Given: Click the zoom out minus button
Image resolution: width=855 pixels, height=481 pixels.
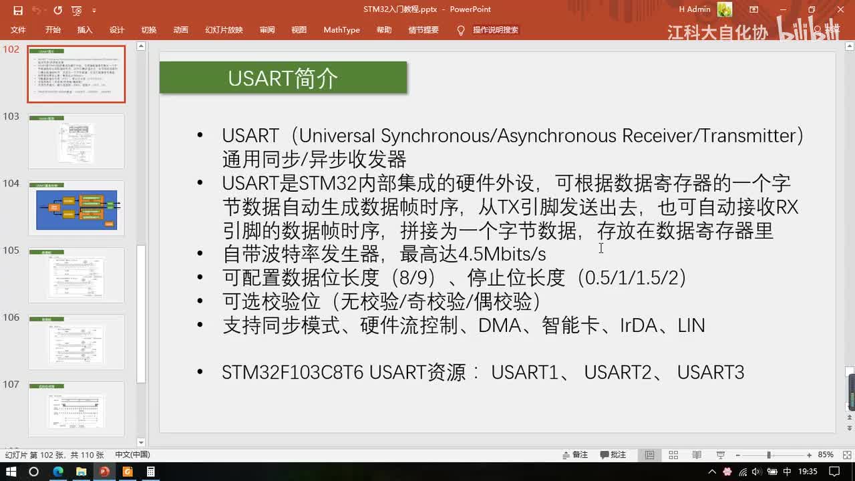Looking at the screenshot, I should point(737,455).
